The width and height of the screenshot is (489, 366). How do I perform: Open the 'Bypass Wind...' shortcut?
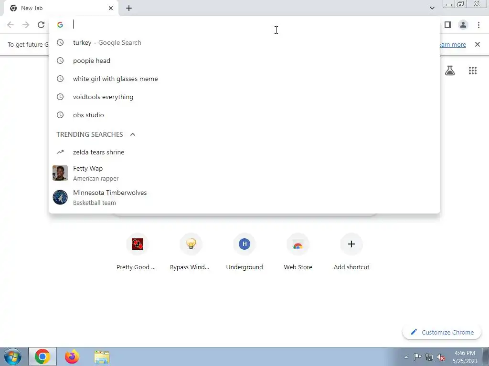(x=191, y=252)
